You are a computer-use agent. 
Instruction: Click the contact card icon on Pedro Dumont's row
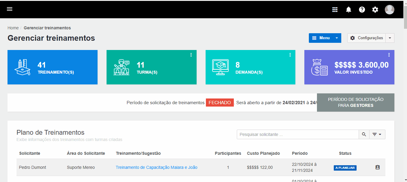pyautogui.click(x=378, y=167)
